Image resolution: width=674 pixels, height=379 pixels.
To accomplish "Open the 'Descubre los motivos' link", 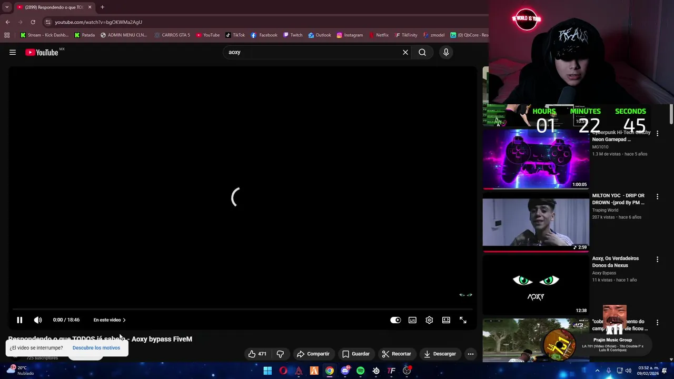I will 96,348.
